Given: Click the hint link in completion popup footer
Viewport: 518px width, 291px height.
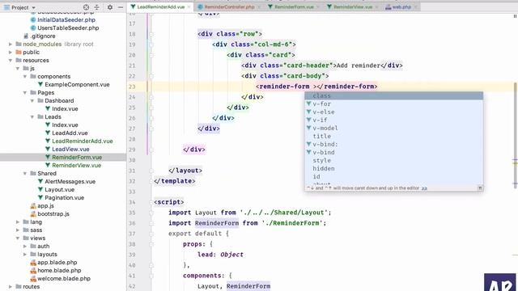Looking at the screenshot, I should 424,188.
